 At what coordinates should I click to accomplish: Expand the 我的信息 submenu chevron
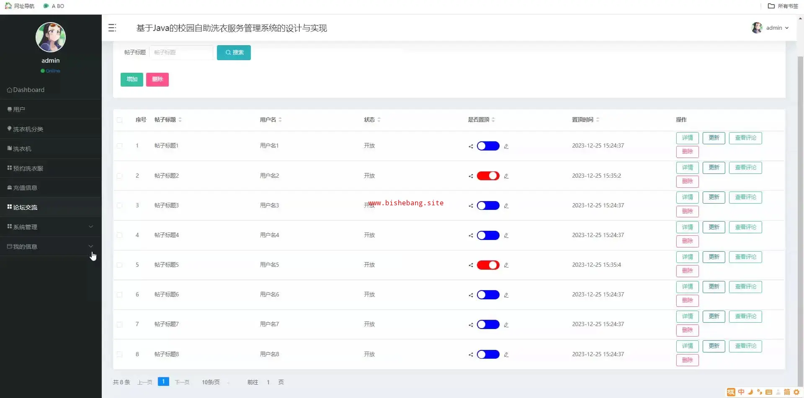pos(91,246)
